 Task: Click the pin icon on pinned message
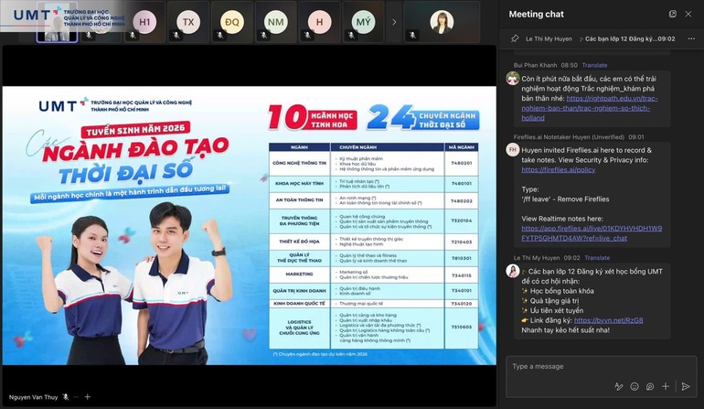[515, 39]
